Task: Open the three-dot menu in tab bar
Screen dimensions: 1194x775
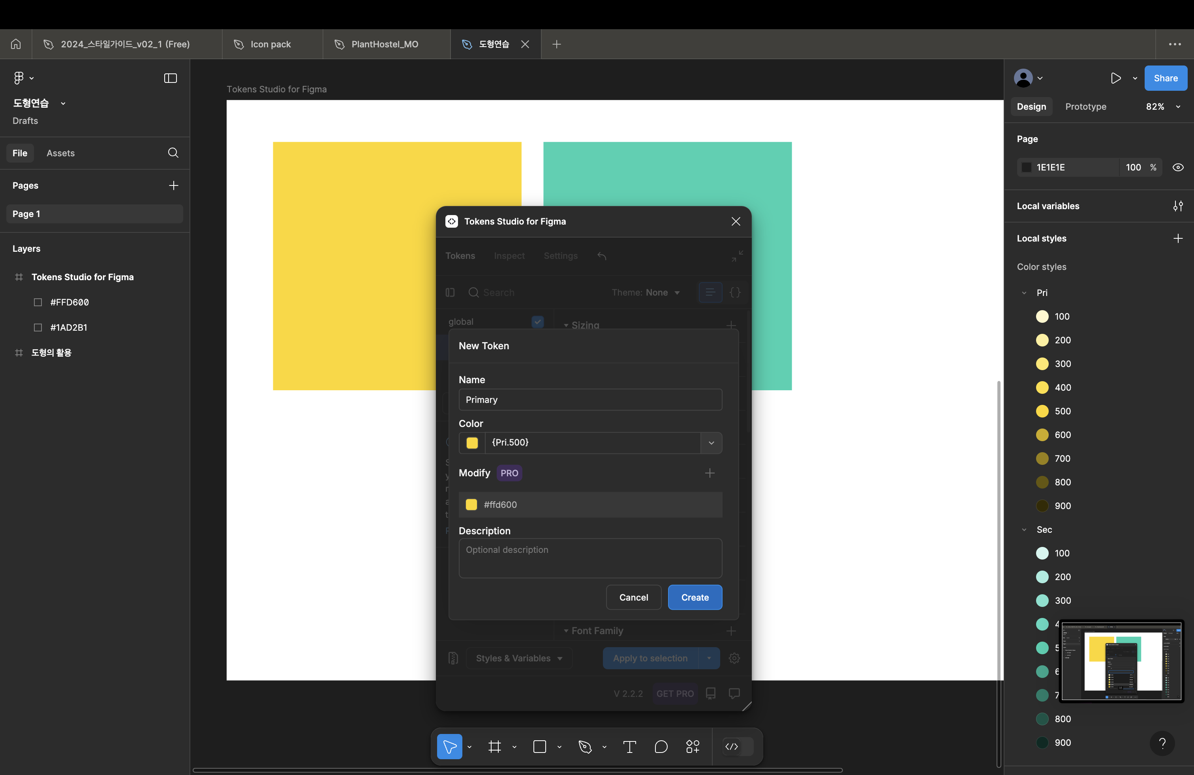Action: tap(1174, 44)
